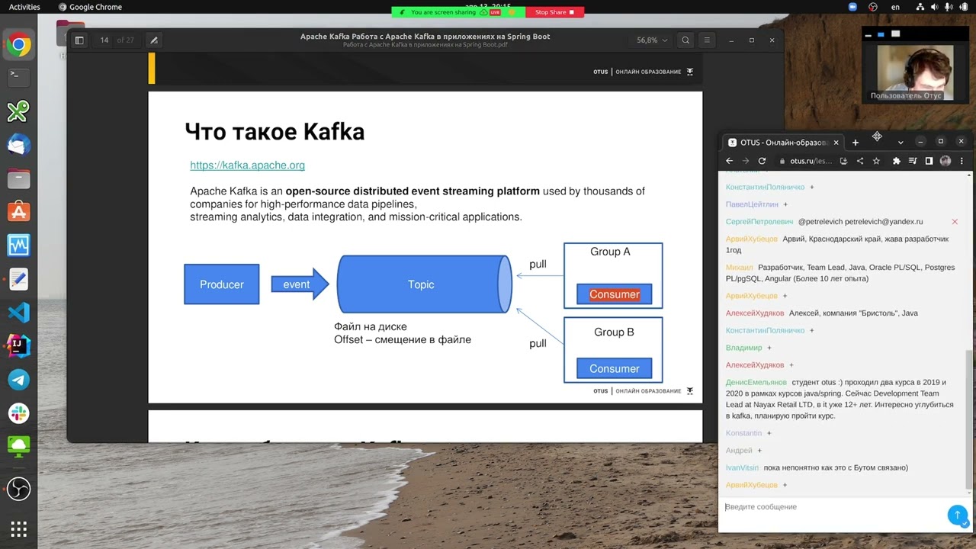This screenshot has height=549, width=976.
Task: Go forward in the Chrome window
Action: click(x=745, y=161)
